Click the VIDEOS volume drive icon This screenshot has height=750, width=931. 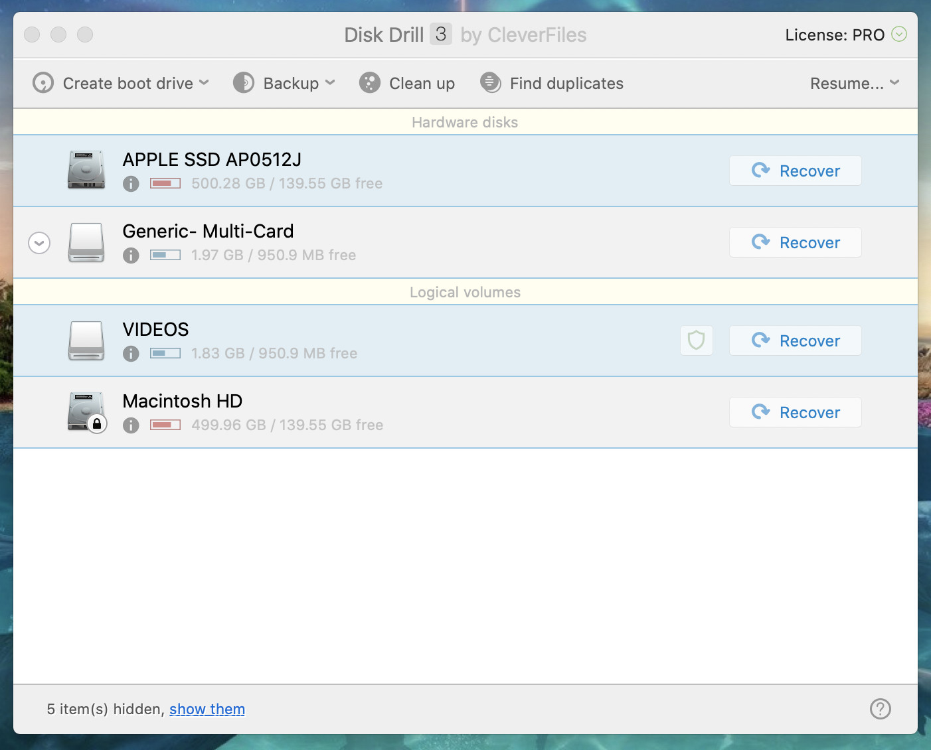tap(86, 340)
